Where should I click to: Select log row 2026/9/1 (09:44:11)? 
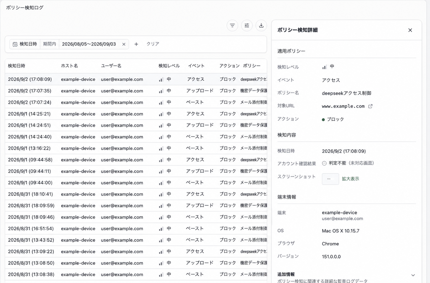click(x=136, y=171)
